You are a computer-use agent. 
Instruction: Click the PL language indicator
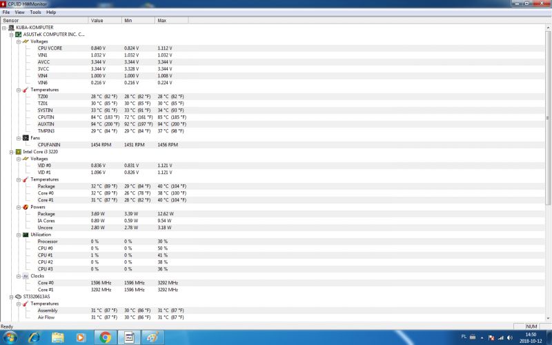coord(464,337)
